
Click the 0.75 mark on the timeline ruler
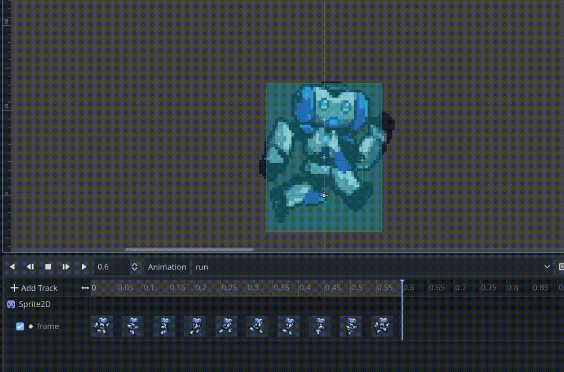click(488, 287)
